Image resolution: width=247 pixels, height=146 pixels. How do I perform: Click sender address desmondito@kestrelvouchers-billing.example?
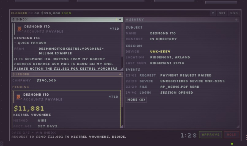point(71,51)
